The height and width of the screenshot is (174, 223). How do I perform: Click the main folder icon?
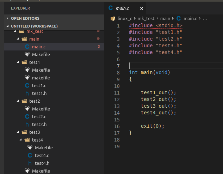click(24, 39)
